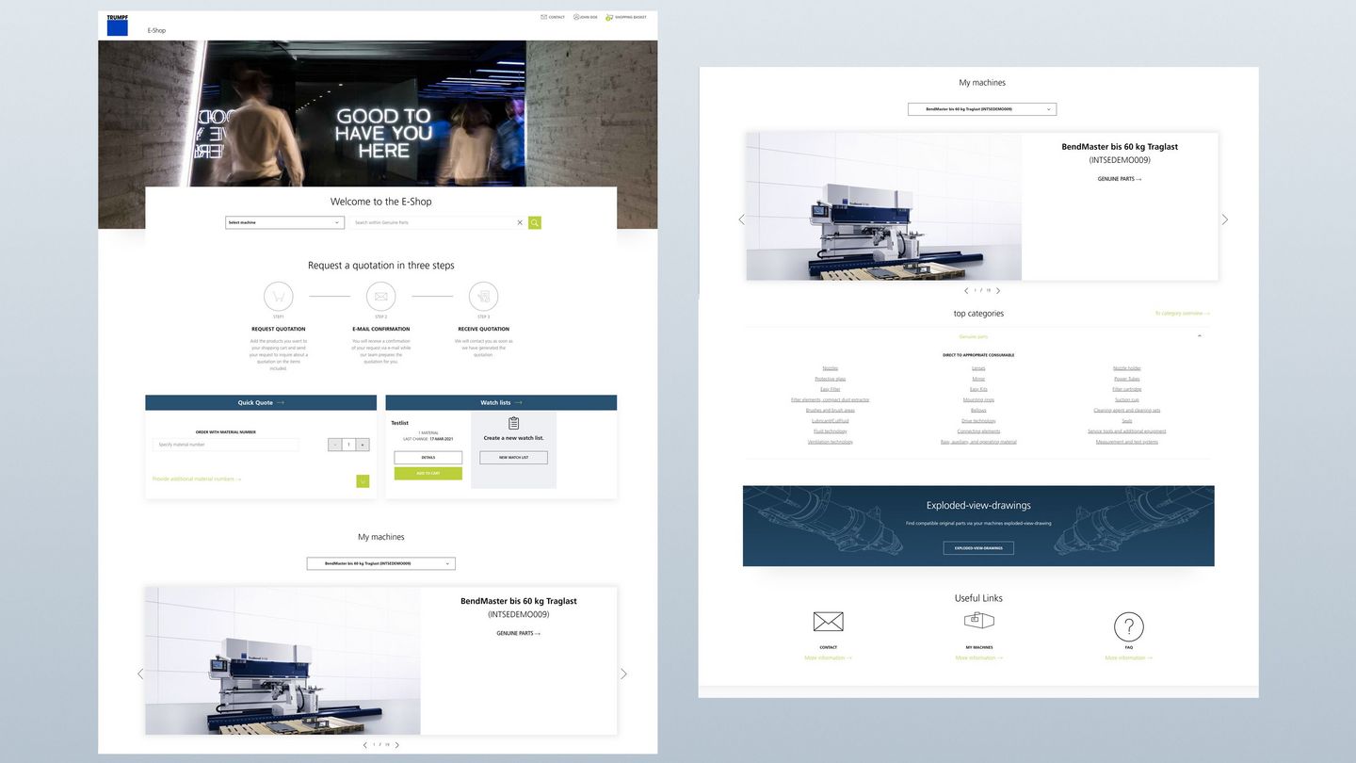Open the Select machine dropdown

coord(284,223)
